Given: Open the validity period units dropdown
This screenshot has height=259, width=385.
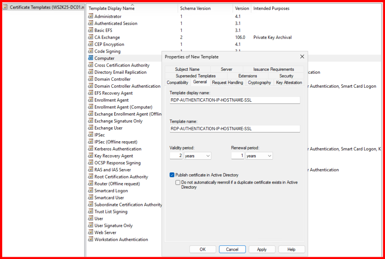Looking at the screenshot, I should click(198, 156).
